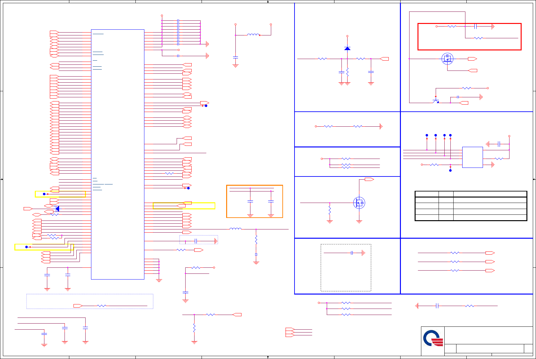Click the resistor inside the large dotted box at bottom-left

pos(102,306)
